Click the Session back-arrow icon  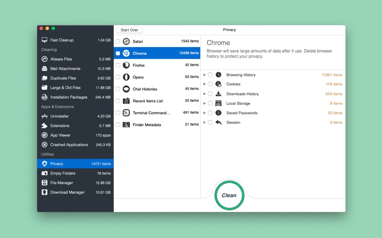[x=219, y=122]
